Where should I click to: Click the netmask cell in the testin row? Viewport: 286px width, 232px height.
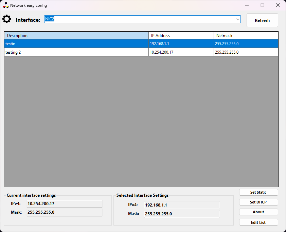246,44
